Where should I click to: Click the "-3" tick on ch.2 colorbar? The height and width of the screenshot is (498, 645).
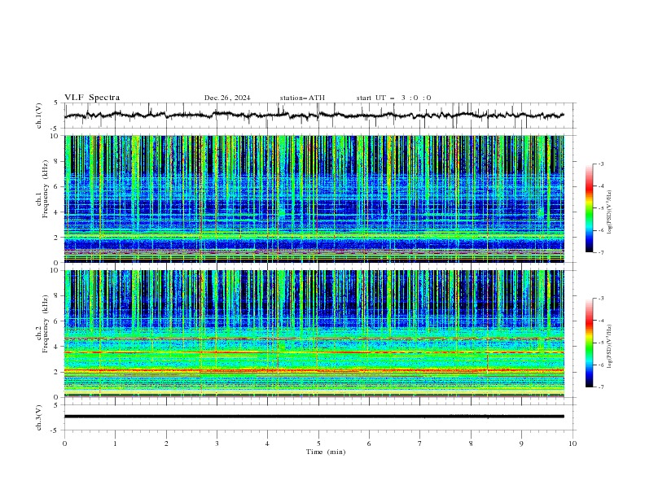pos(600,299)
